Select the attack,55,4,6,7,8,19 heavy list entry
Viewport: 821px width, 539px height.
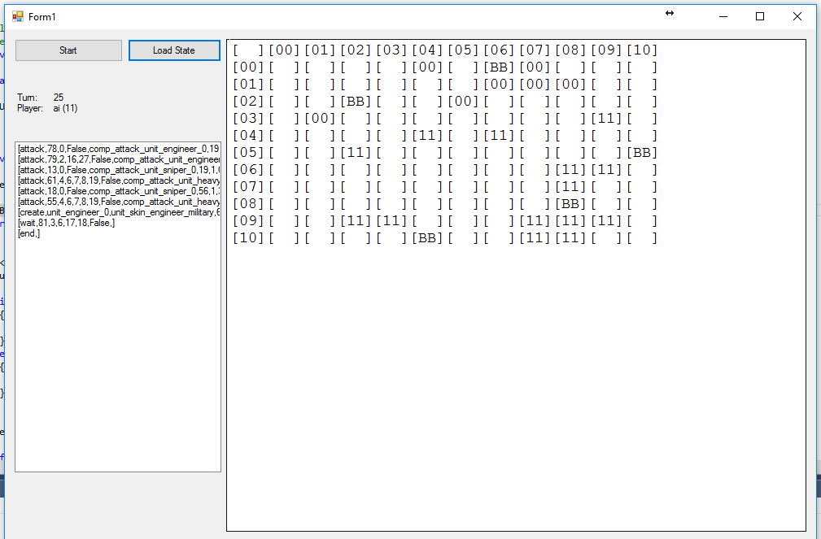(118, 202)
